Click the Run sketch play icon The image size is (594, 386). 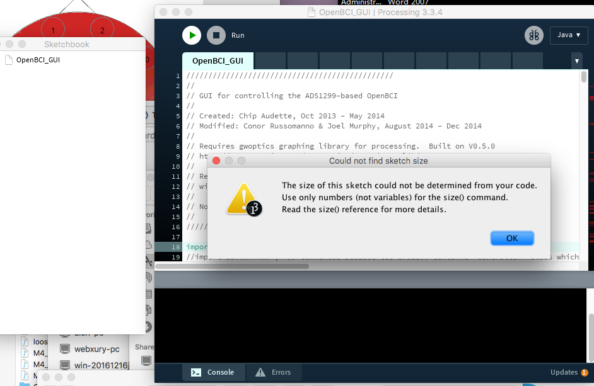[191, 35]
